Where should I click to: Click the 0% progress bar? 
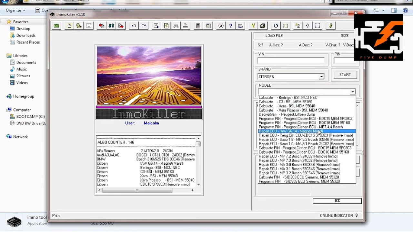coord(337,201)
